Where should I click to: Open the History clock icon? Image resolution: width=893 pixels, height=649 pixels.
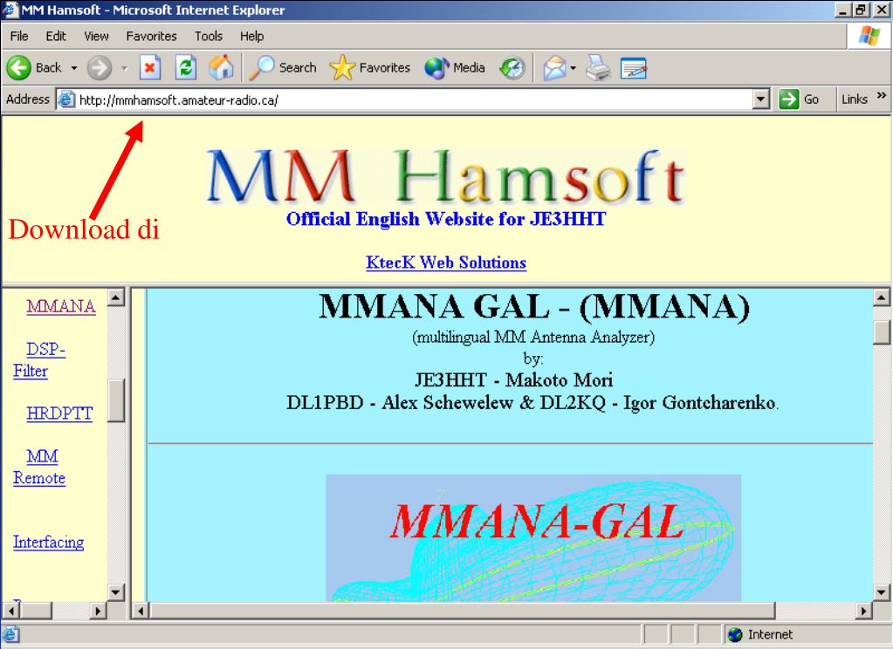512,68
